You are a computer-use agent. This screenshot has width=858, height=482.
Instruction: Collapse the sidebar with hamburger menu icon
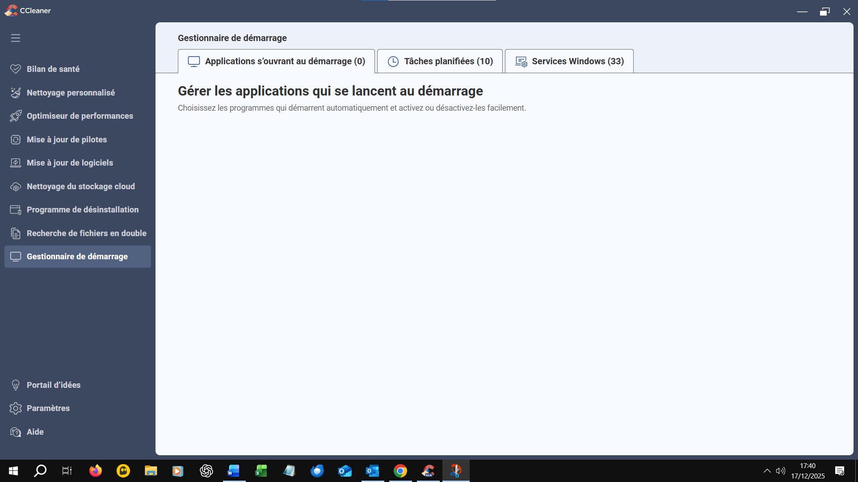[16, 38]
